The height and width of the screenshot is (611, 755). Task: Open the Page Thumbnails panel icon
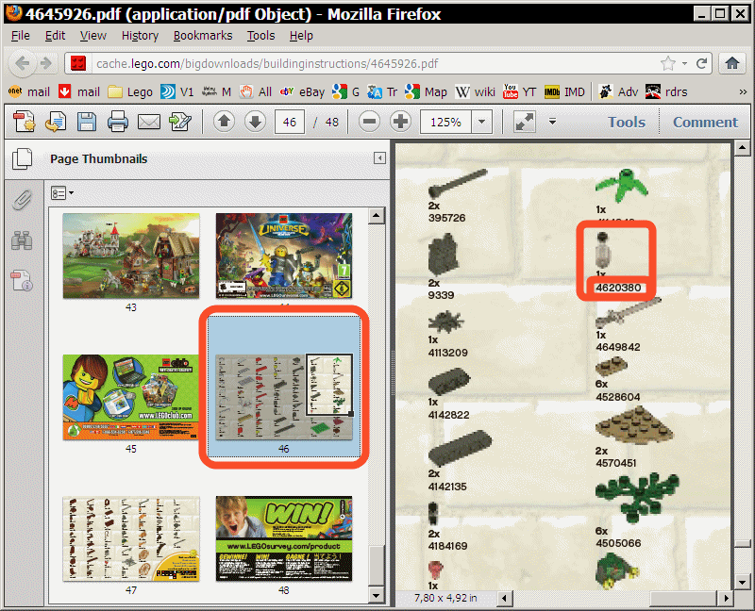point(22,158)
